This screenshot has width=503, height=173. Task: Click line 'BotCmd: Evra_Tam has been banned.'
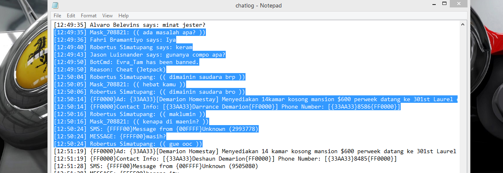click(x=127, y=62)
